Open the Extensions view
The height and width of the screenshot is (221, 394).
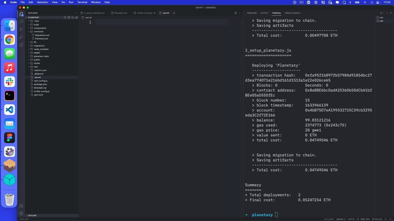[21, 45]
